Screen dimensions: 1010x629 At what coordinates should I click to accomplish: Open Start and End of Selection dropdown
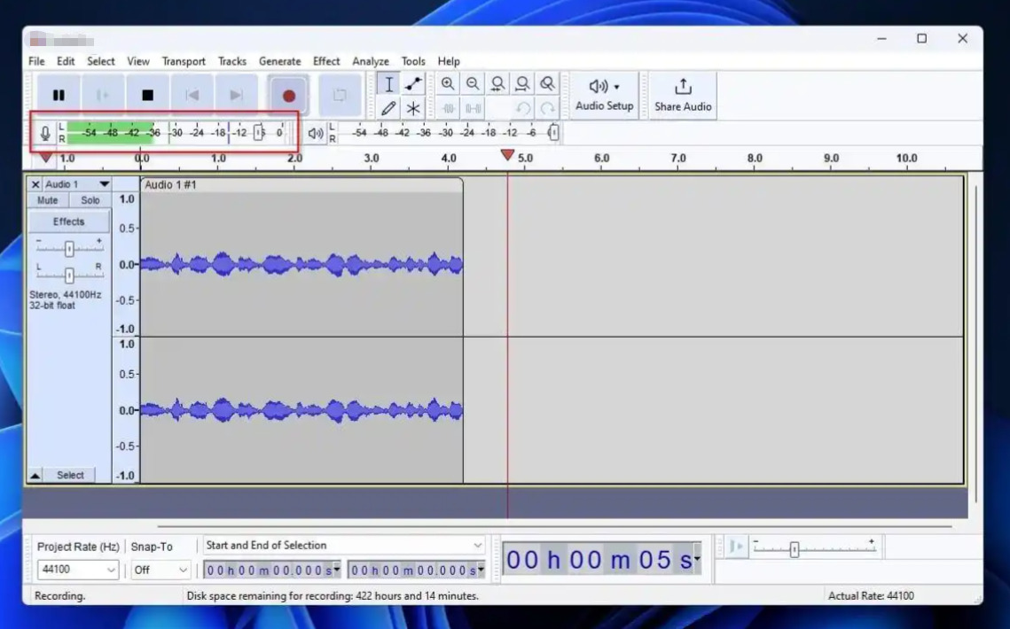343,546
